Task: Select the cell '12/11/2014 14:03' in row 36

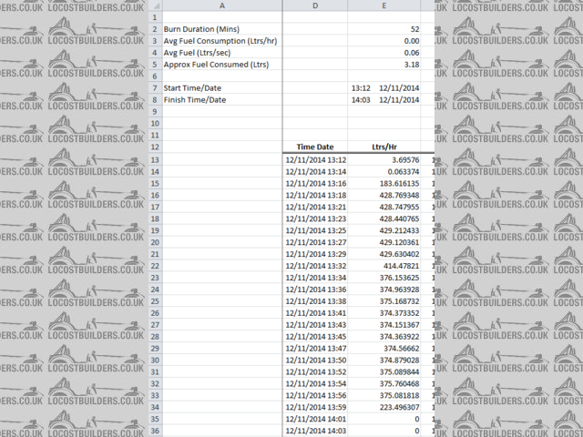Action: (x=315, y=431)
